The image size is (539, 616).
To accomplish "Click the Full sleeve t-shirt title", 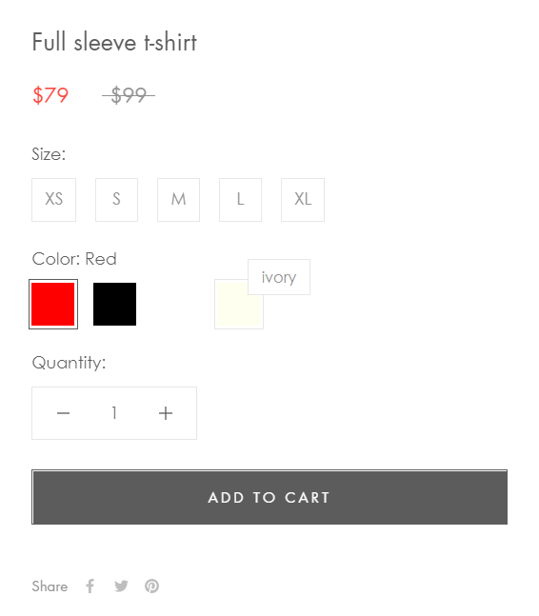I will point(114,42).
